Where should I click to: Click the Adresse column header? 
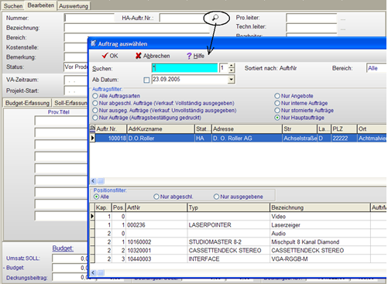247,128
